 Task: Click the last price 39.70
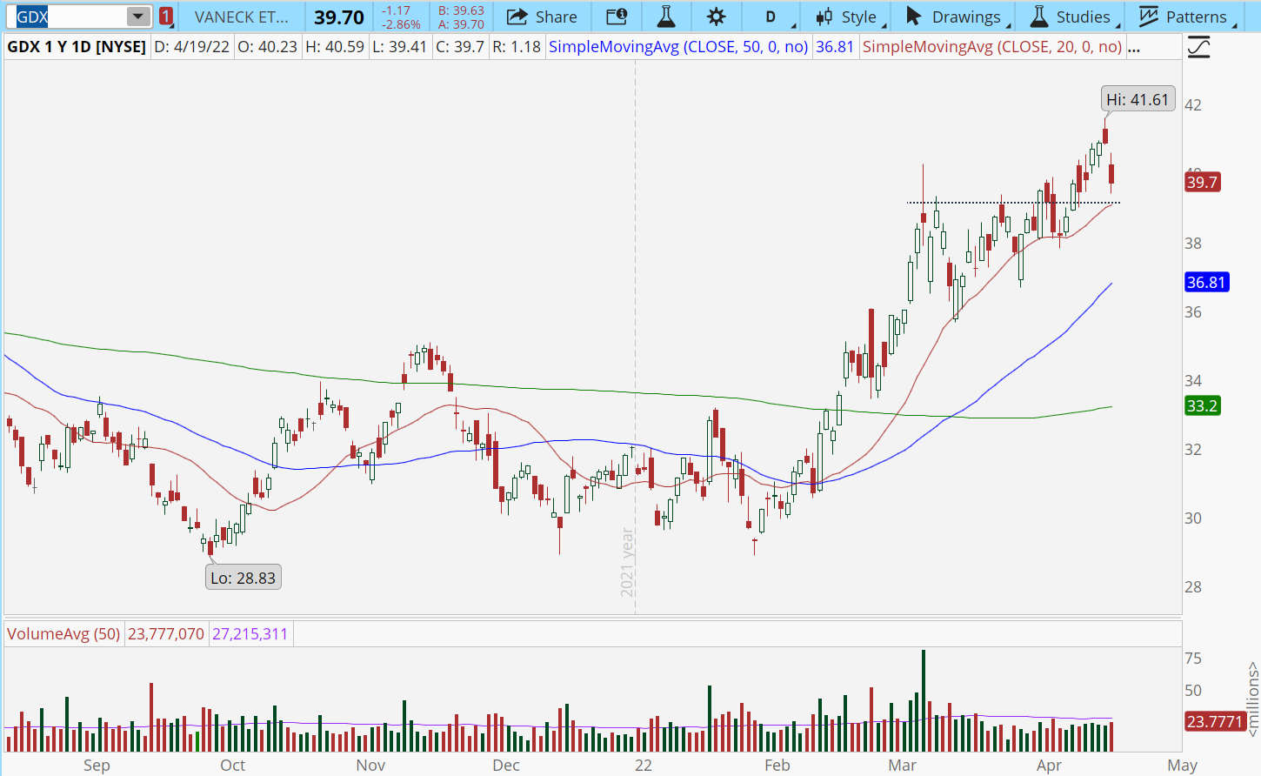(339, 17)
